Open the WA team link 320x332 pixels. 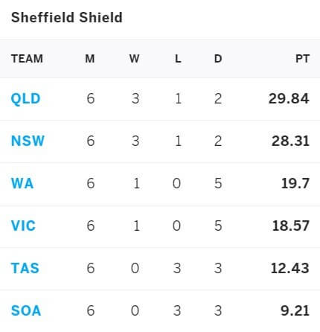click(22, 183)
